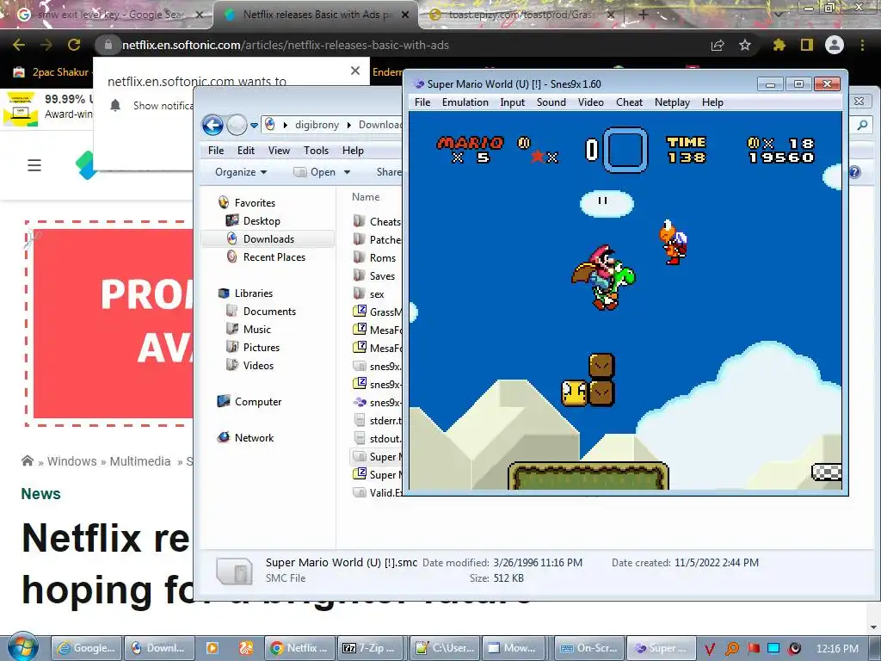Screen dimensions: 881x661
Task: Click Chrome's back arrow
Action: 19,45
